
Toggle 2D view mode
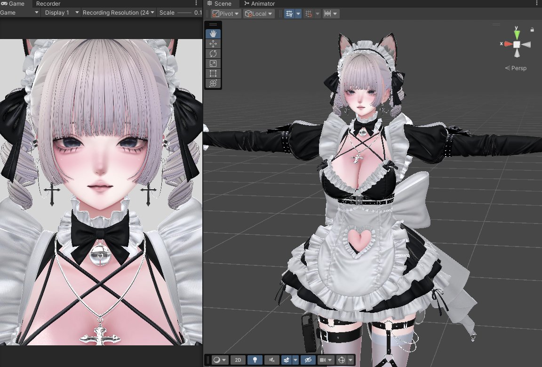coord(238,360)
